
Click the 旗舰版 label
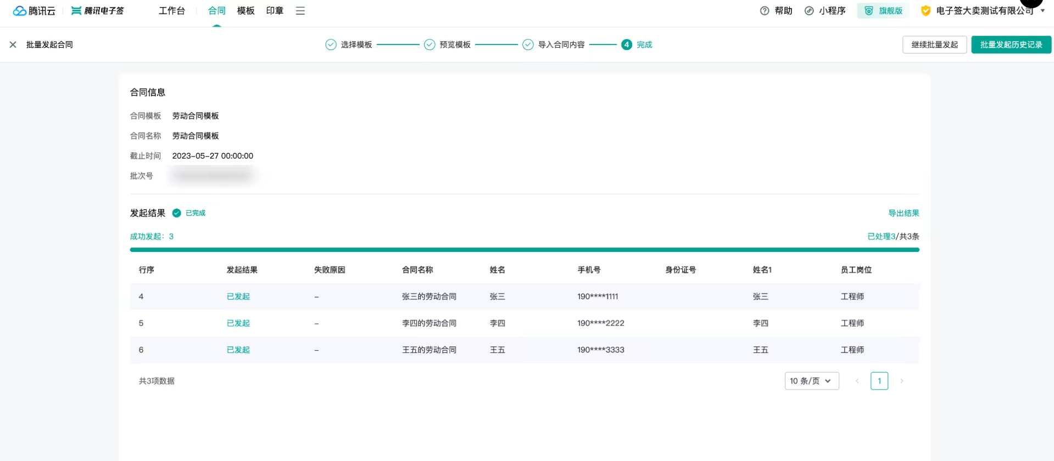891,11
